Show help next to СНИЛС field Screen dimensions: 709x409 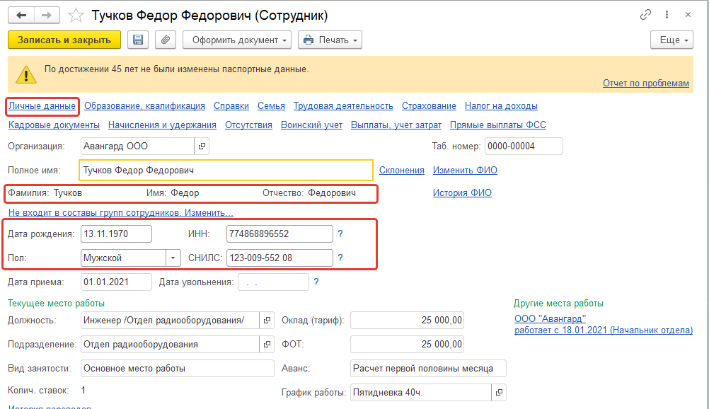click(340, 258)
